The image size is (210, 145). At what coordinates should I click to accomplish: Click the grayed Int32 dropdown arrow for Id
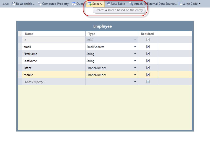point(135,40)
